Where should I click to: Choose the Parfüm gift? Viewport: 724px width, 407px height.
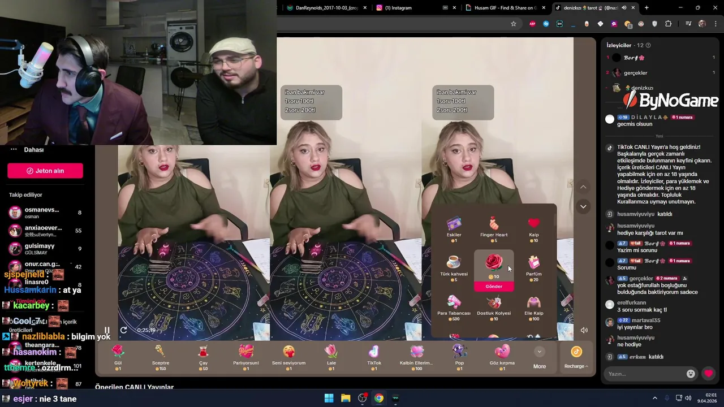(x=534, y=269)
